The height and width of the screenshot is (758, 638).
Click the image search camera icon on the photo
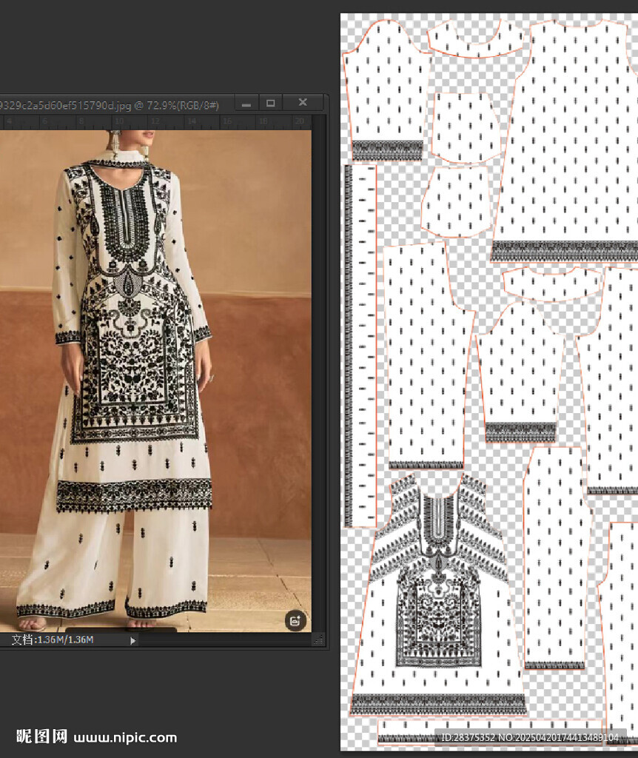click(295, 620)
